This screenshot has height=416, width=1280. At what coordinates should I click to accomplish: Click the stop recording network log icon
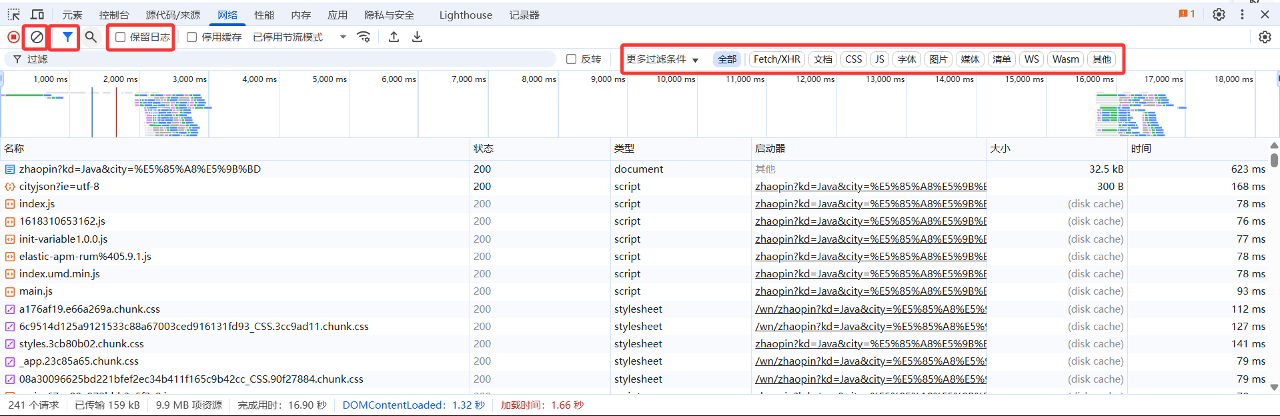pyautogui.click(x=13, y=37)
